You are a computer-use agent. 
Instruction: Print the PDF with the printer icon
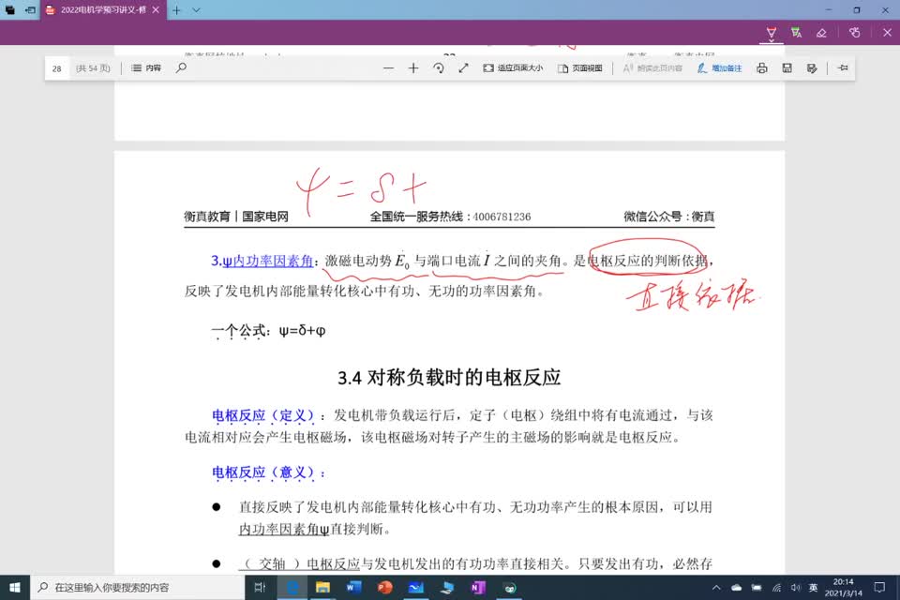click(x=761, y=68)
